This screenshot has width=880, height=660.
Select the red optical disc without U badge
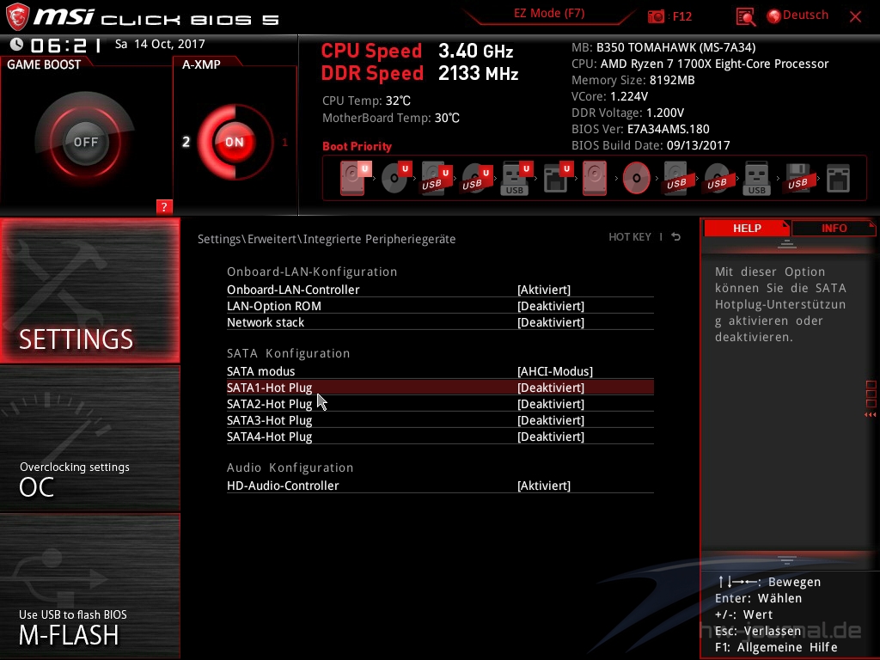[x=637, y=178]
